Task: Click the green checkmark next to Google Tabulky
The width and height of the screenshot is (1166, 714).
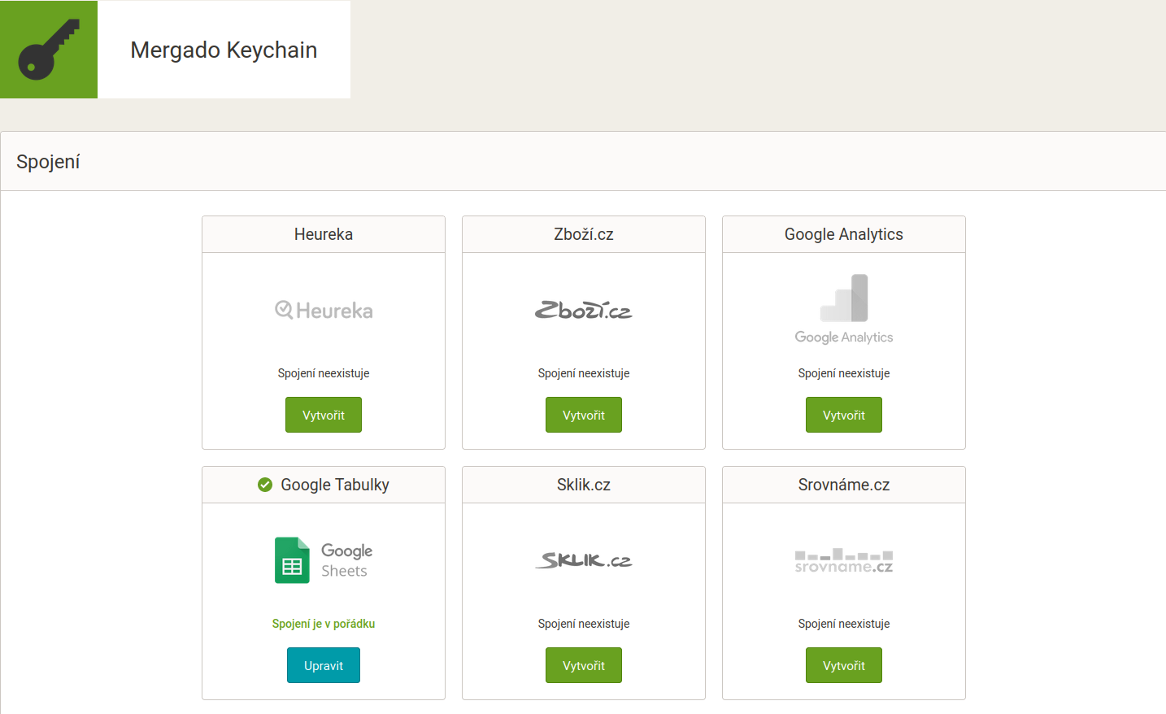Action: [265, 485]
